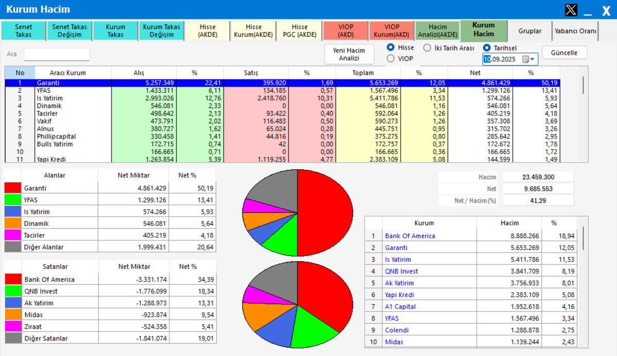This screenshot has width=617, height=356.
Task: Sort by the Alış column header
Action: pos(144,73)
